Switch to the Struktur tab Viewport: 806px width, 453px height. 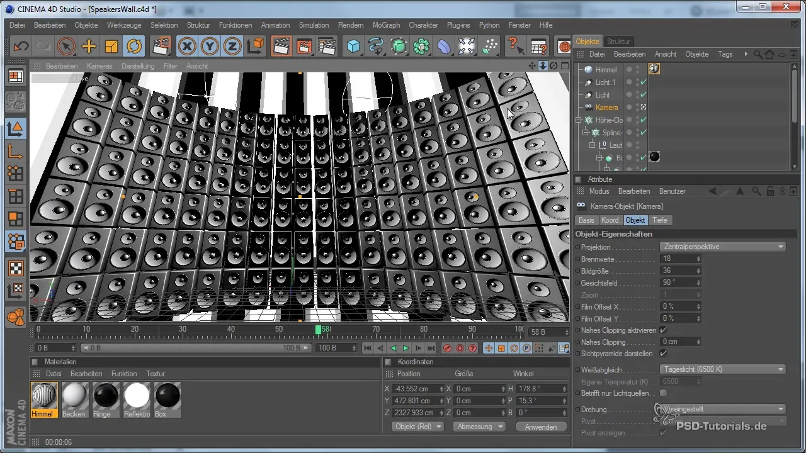618,42
